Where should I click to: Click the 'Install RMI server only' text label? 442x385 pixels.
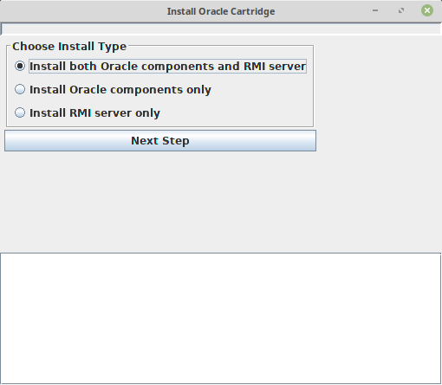point(94,113)
